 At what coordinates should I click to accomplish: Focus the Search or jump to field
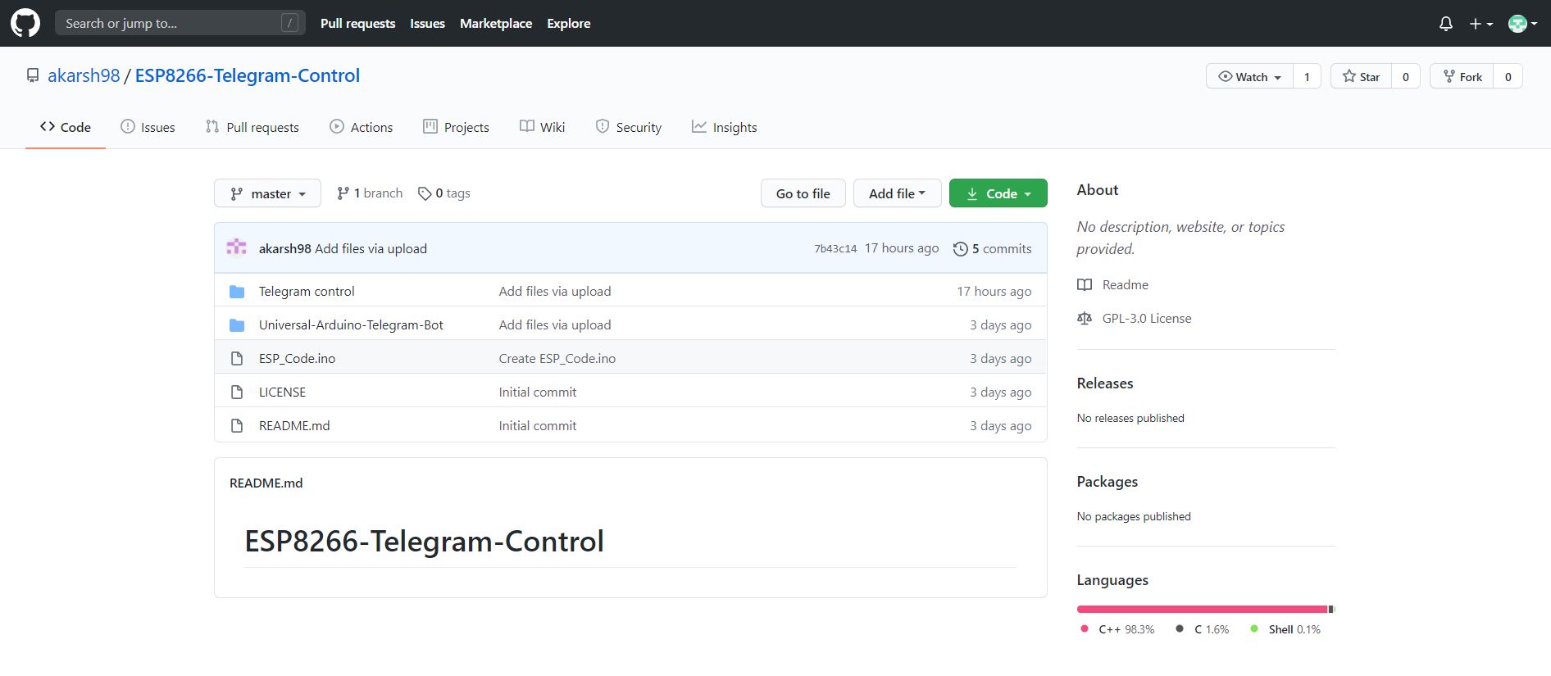180,23
